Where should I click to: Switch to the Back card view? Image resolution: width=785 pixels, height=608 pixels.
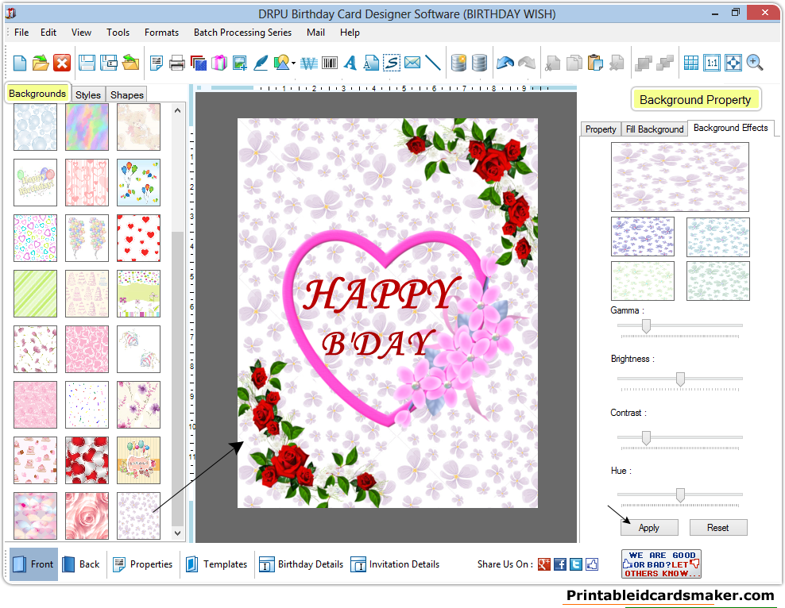[x=80, y=564]
